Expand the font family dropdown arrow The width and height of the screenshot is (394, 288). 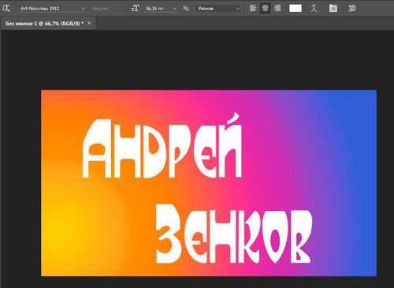point(84,9)
